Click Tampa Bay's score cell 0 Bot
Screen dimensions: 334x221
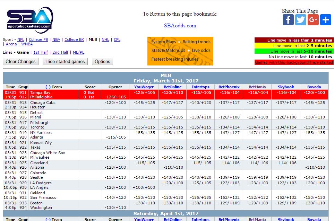point(88,92)
